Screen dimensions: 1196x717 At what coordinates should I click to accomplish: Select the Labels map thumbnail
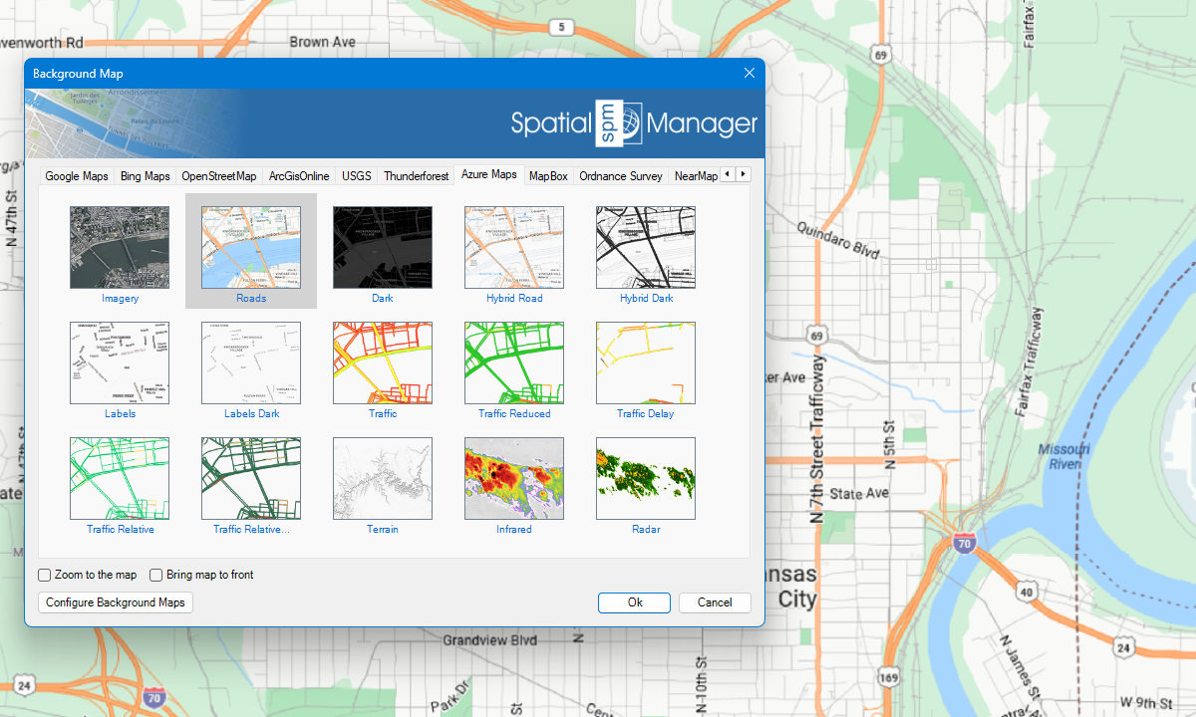120,362
